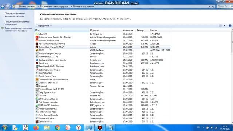Viewport: 233px width, 131px height.
Task: Click DJ Streaming Plug-In icon
Action: point(37,99)
